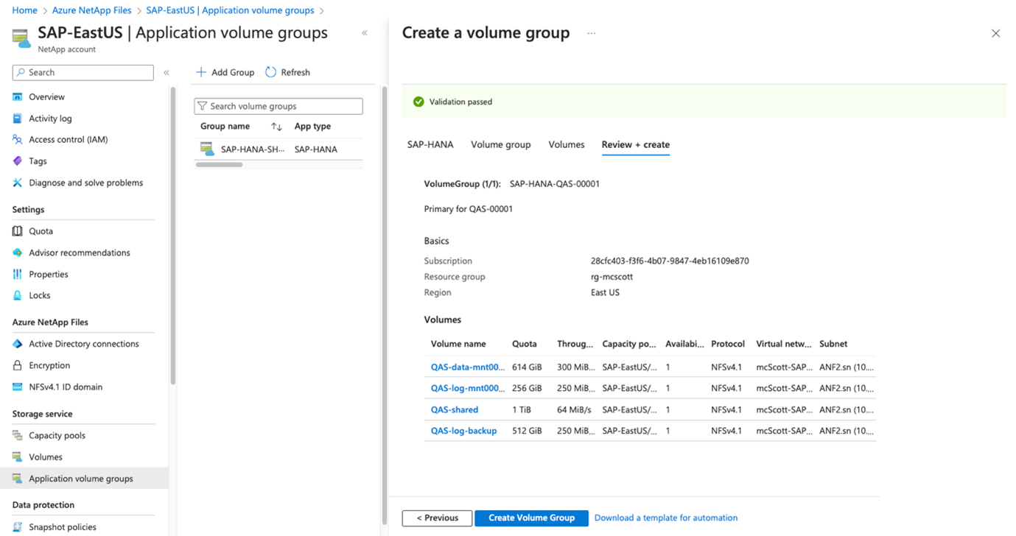
Task: Switch to the SAP-HANA tab
Action: tap(430, 144)
